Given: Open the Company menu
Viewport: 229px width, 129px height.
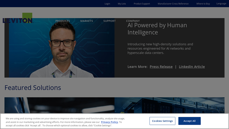Looking at the screenshot, I should point(133,21).
